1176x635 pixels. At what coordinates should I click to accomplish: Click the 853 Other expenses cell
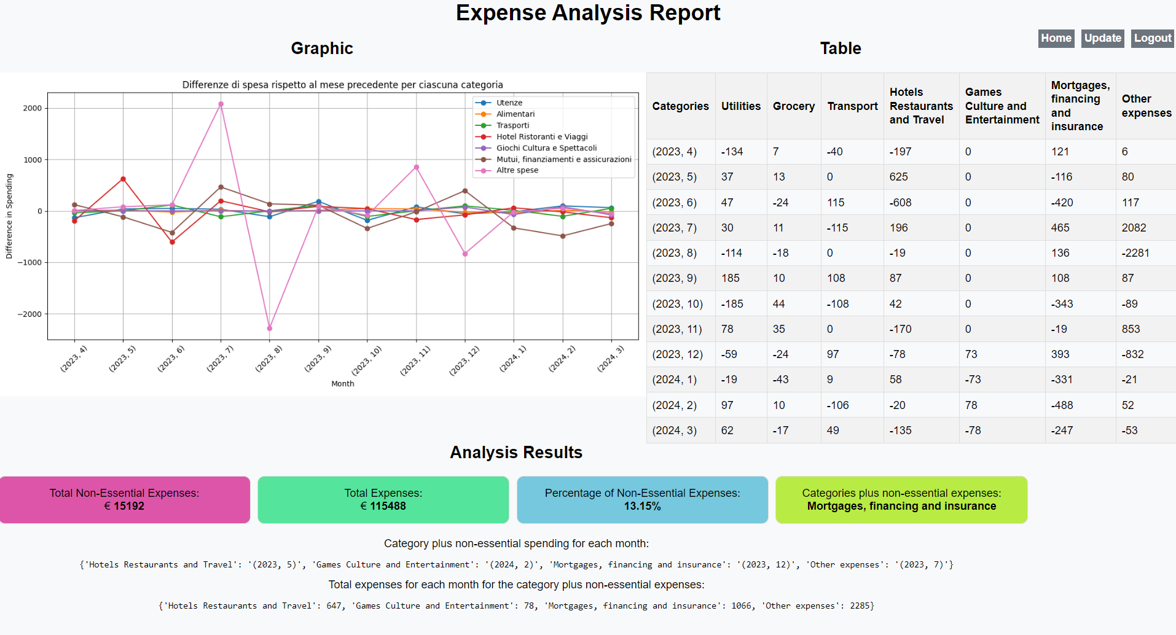pyautogui.click(x=1146, y=329)
